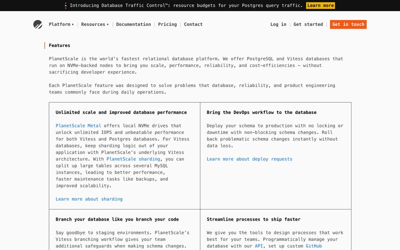Open the API link in Streamline section
Screen dimensions: 400x250
coord(258,246)
